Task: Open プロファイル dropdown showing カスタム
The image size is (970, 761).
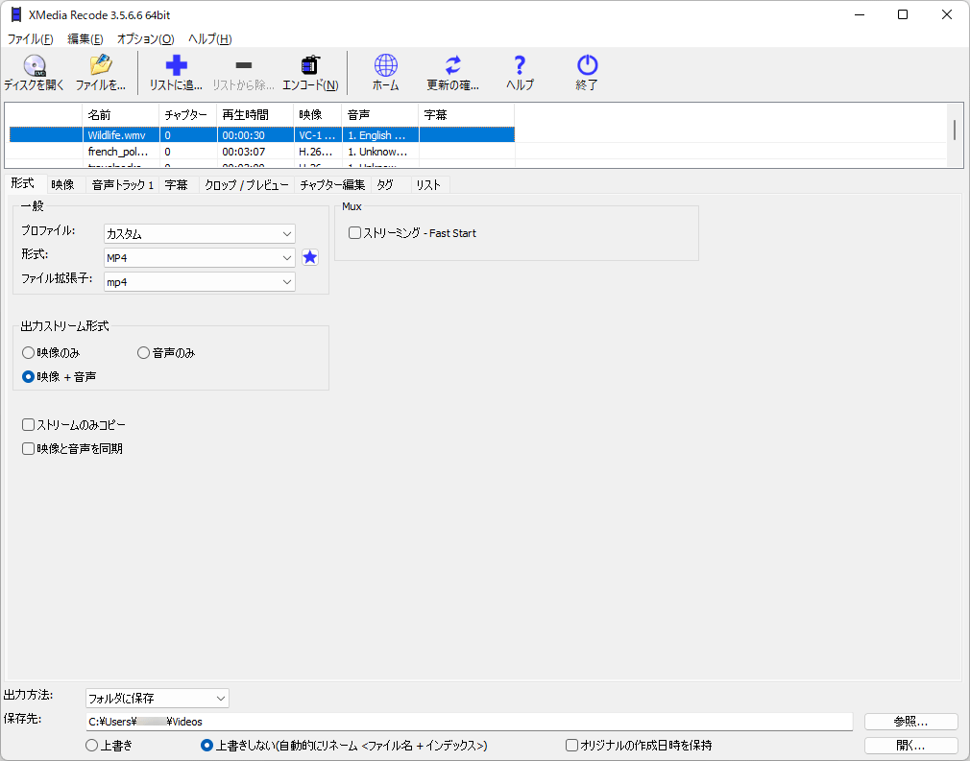Action: [199, 234]
